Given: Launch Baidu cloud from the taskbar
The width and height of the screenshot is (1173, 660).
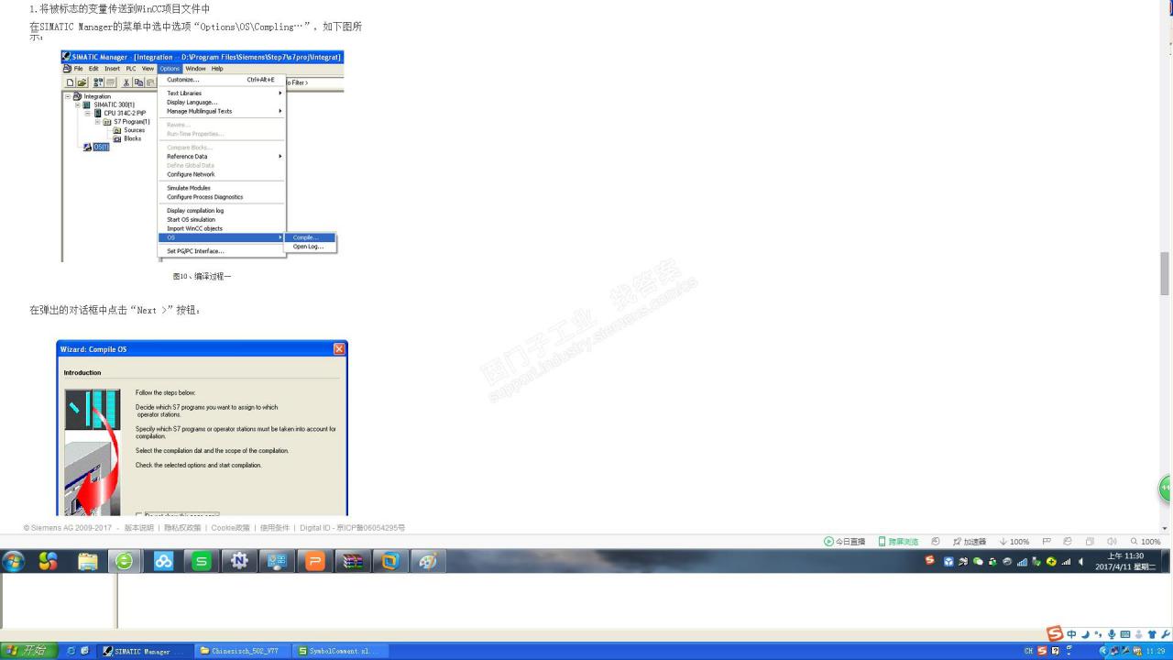Looking at the screenshot, I should pos(163,561).
